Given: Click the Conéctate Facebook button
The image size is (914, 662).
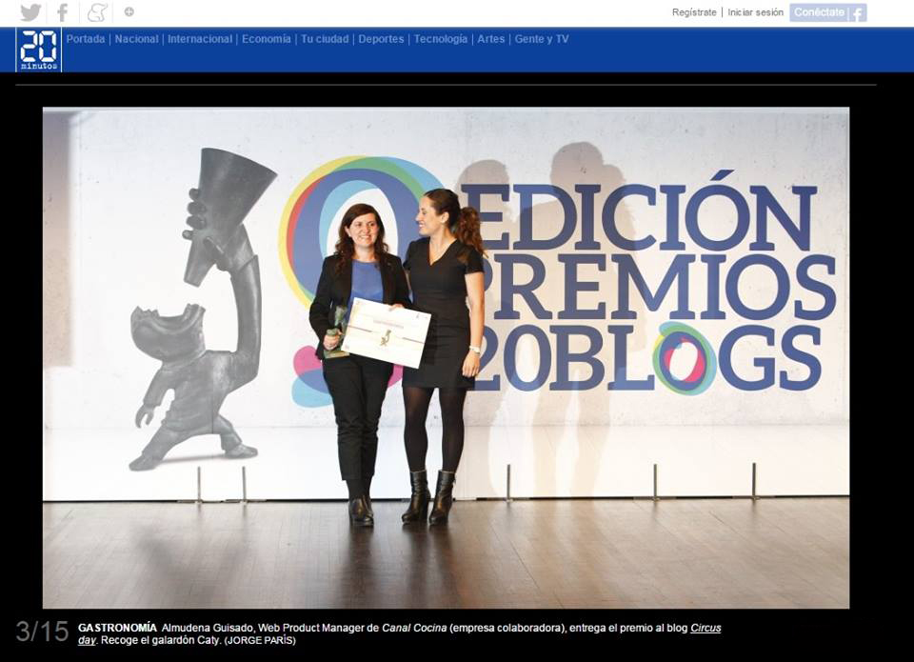Looking at the screenshot, I should pyautogui.click(x=828, y=12).
